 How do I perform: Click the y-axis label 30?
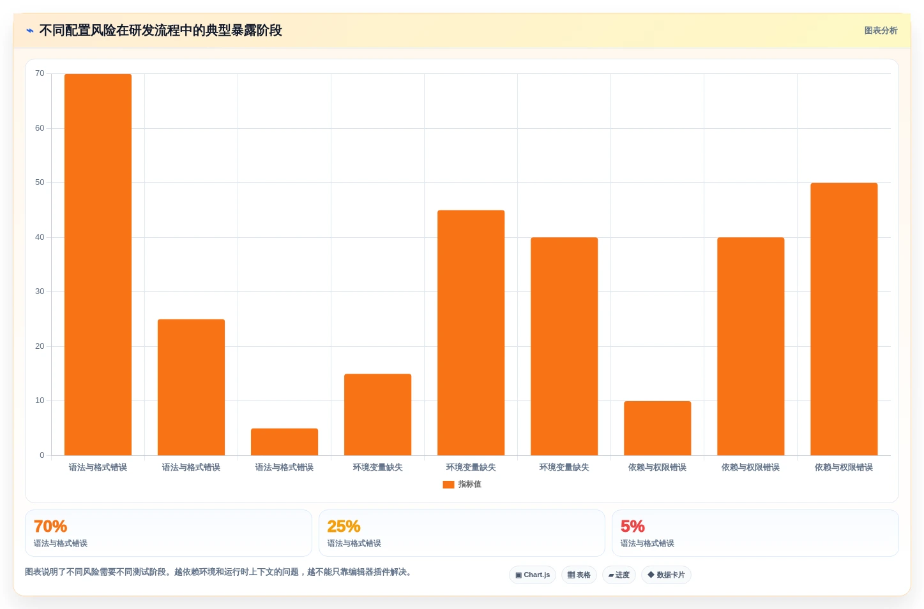pos(40,291)
